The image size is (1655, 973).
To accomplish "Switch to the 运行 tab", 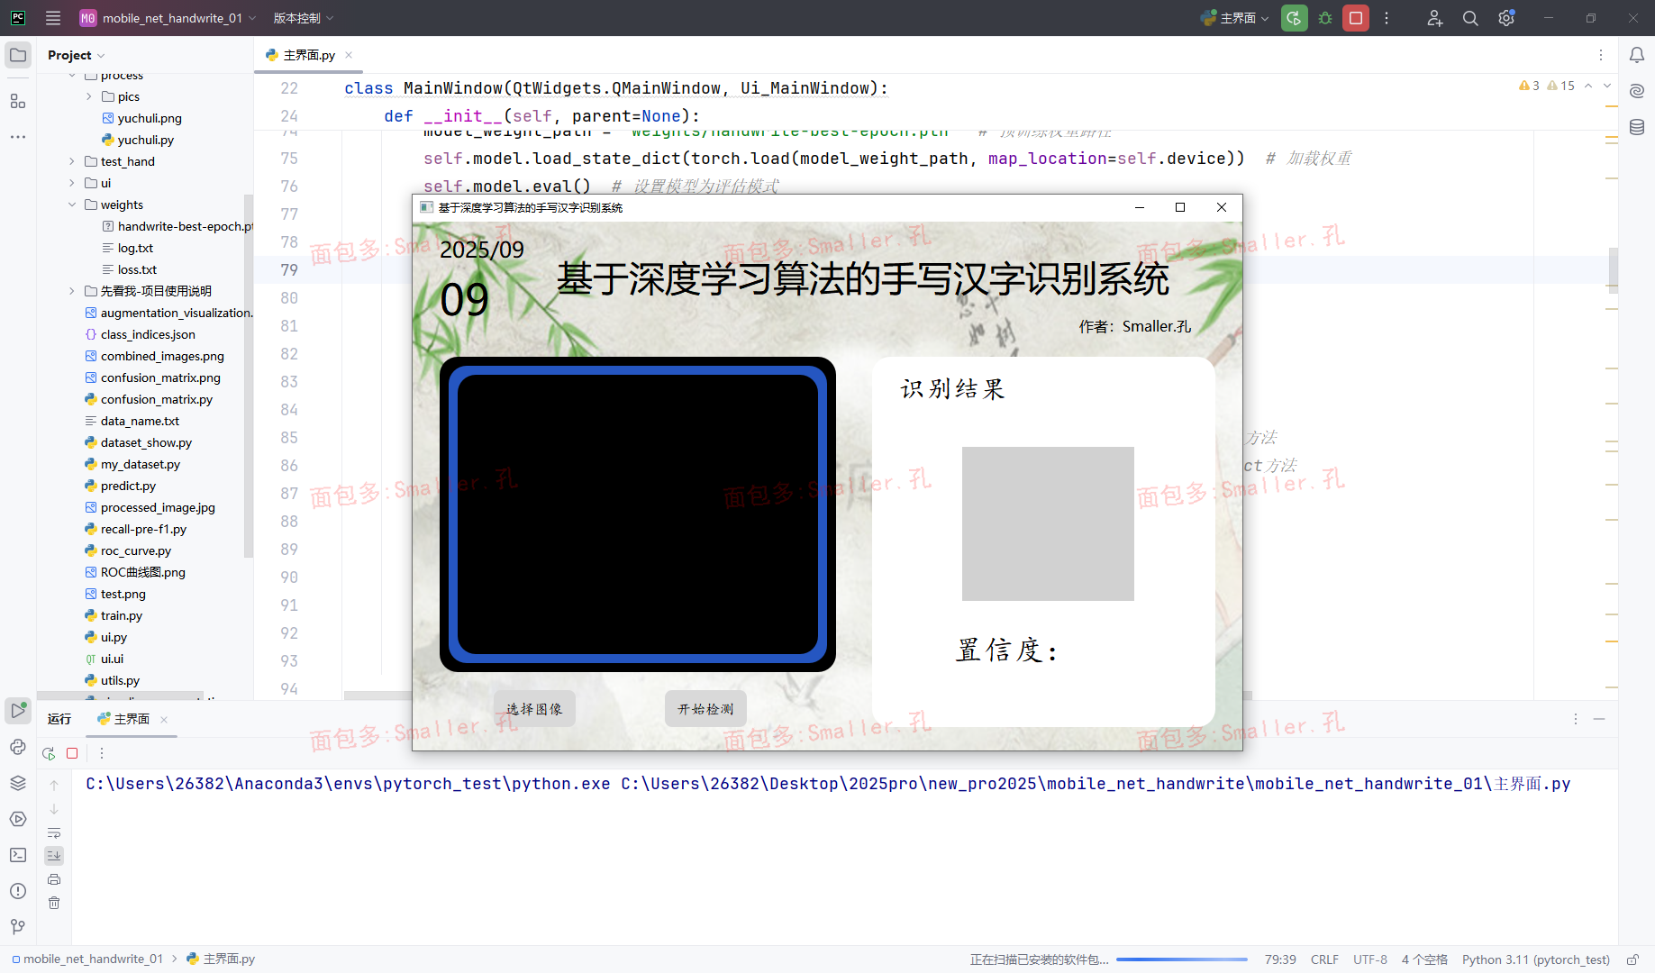I will (59, 719).
